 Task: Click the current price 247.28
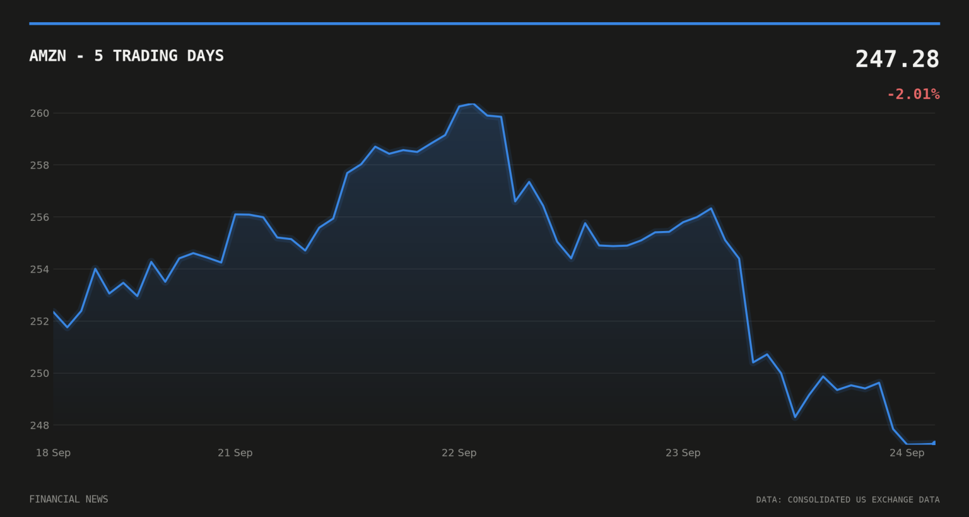point(897,59)
